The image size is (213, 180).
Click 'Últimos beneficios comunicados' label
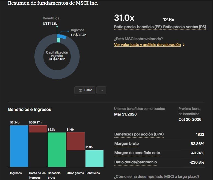(139, 109)
